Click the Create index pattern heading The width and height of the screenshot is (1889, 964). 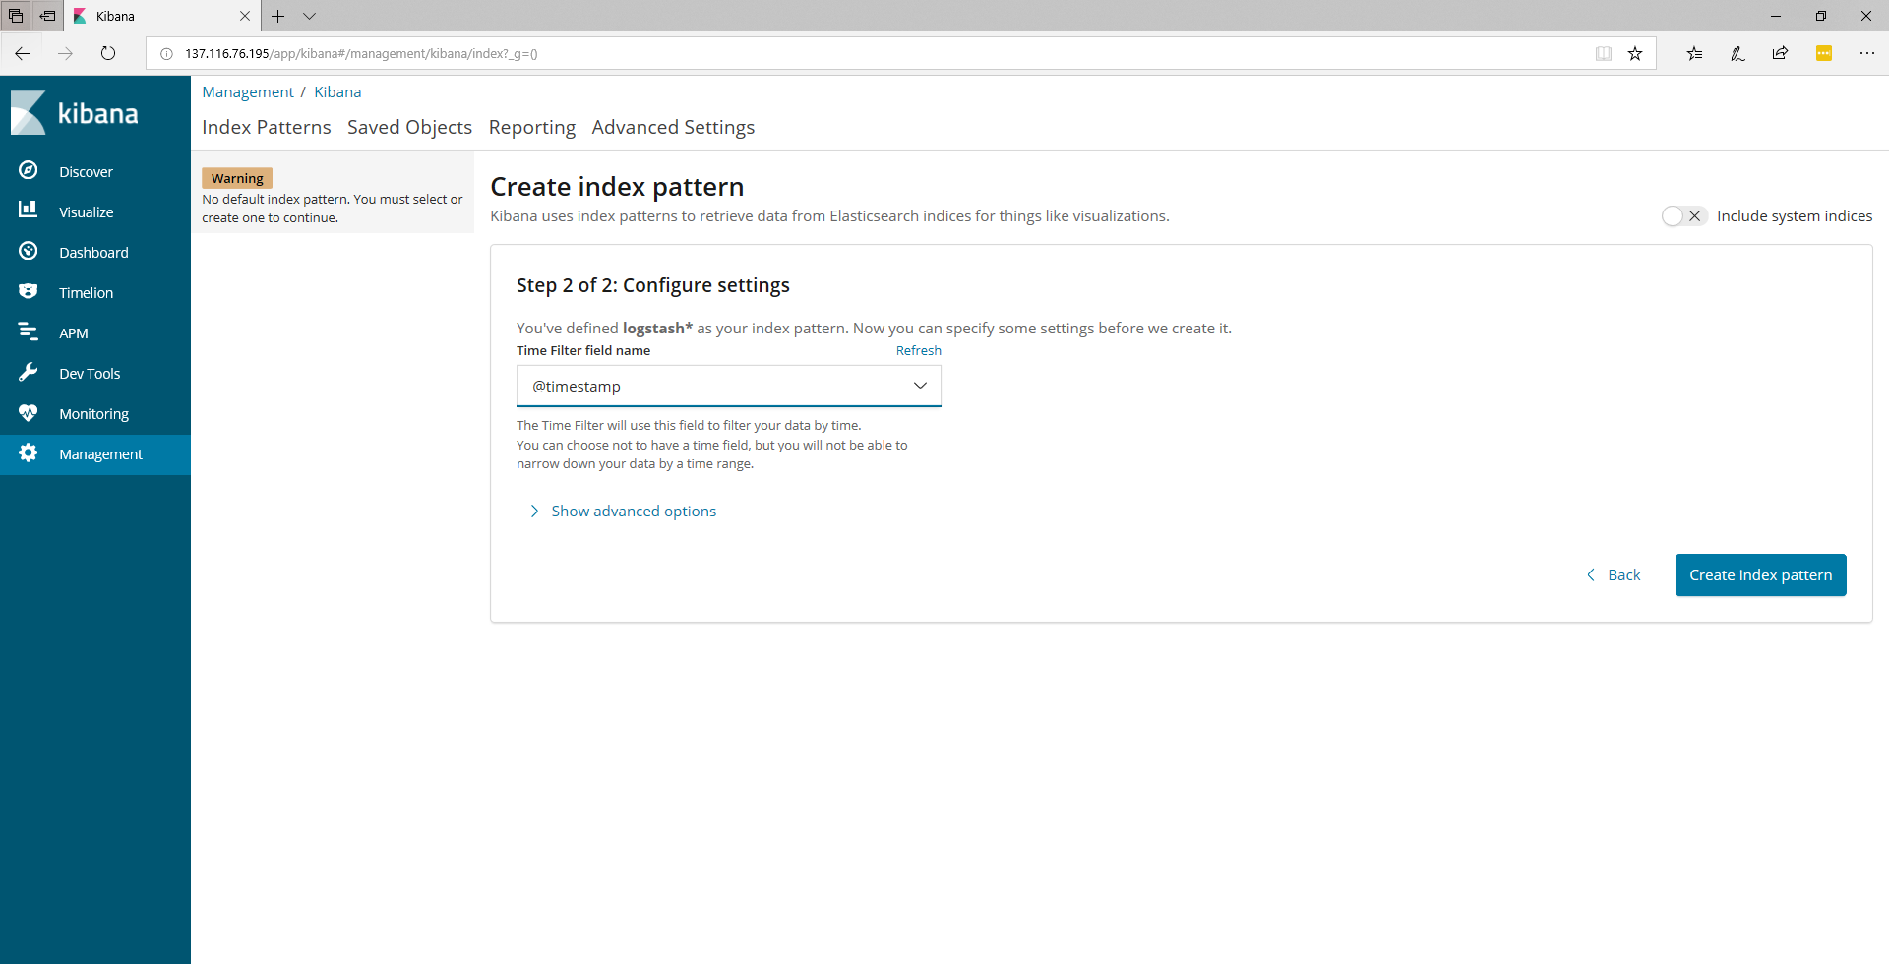[617, 186]
